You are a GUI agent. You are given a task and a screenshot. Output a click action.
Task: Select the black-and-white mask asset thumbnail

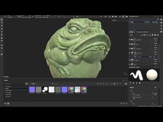pos(45,89)
